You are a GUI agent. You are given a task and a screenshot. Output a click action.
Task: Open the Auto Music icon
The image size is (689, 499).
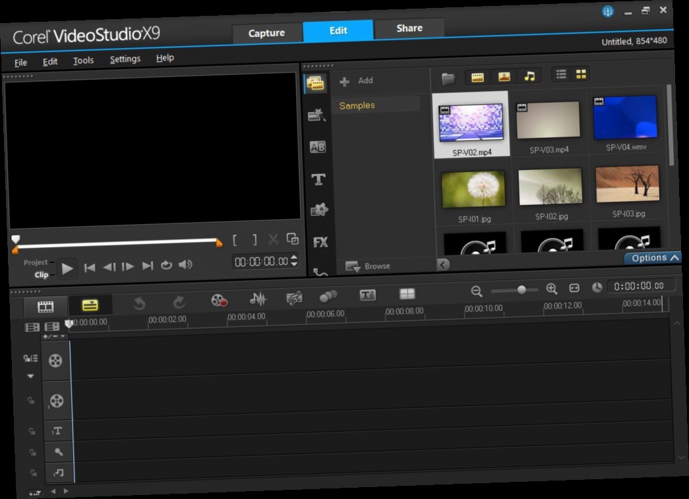(x=294, y=297)
